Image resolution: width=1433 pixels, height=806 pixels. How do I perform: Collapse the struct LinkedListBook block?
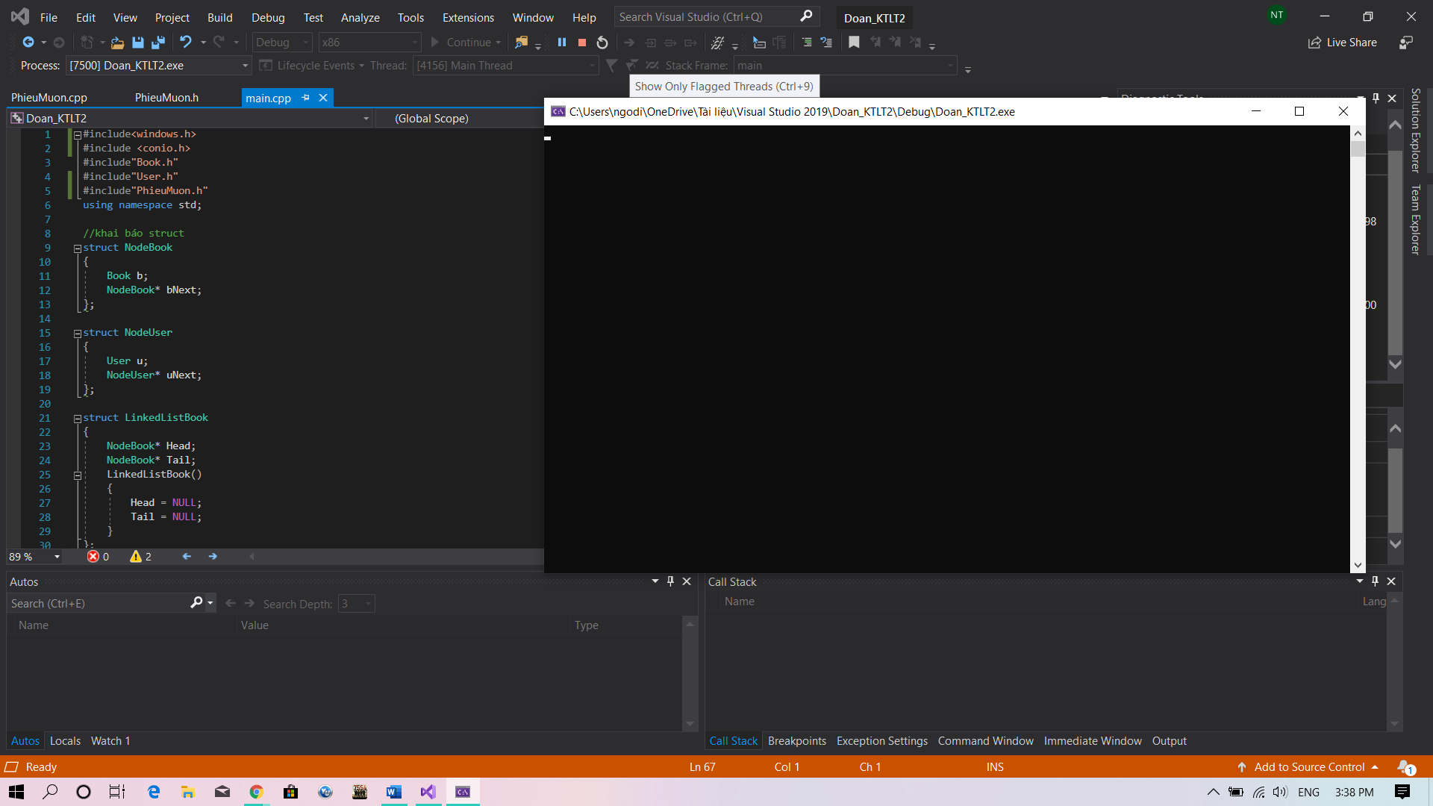[x=78, y=419]
